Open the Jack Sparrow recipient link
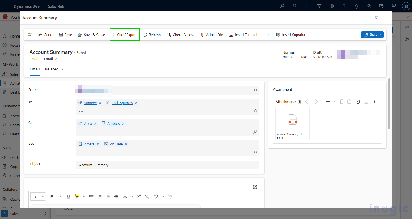 click(122, 103)
